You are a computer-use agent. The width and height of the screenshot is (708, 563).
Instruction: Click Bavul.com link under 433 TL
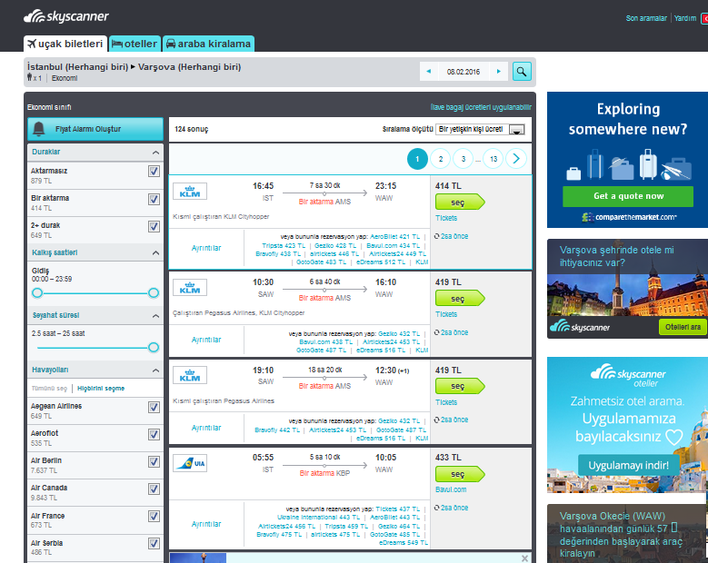pos(451,489)
